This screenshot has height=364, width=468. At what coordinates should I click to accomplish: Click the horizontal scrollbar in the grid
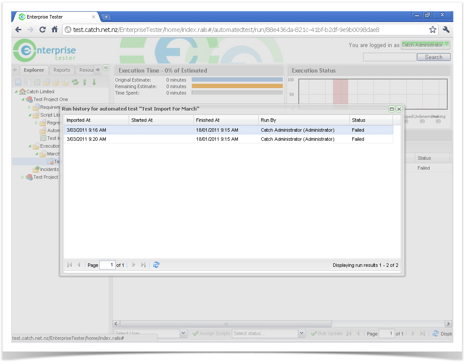[x=226, y=324]
